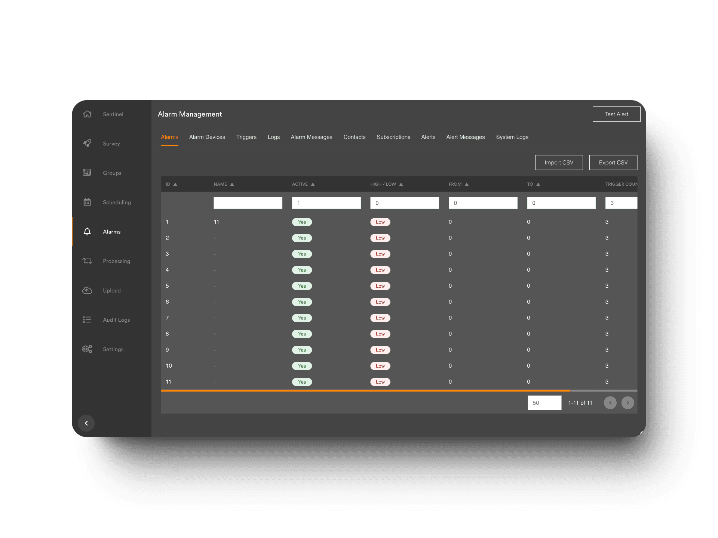Click the page size field showing 50
Screen dimensions: 718x538
pos(544,403)
